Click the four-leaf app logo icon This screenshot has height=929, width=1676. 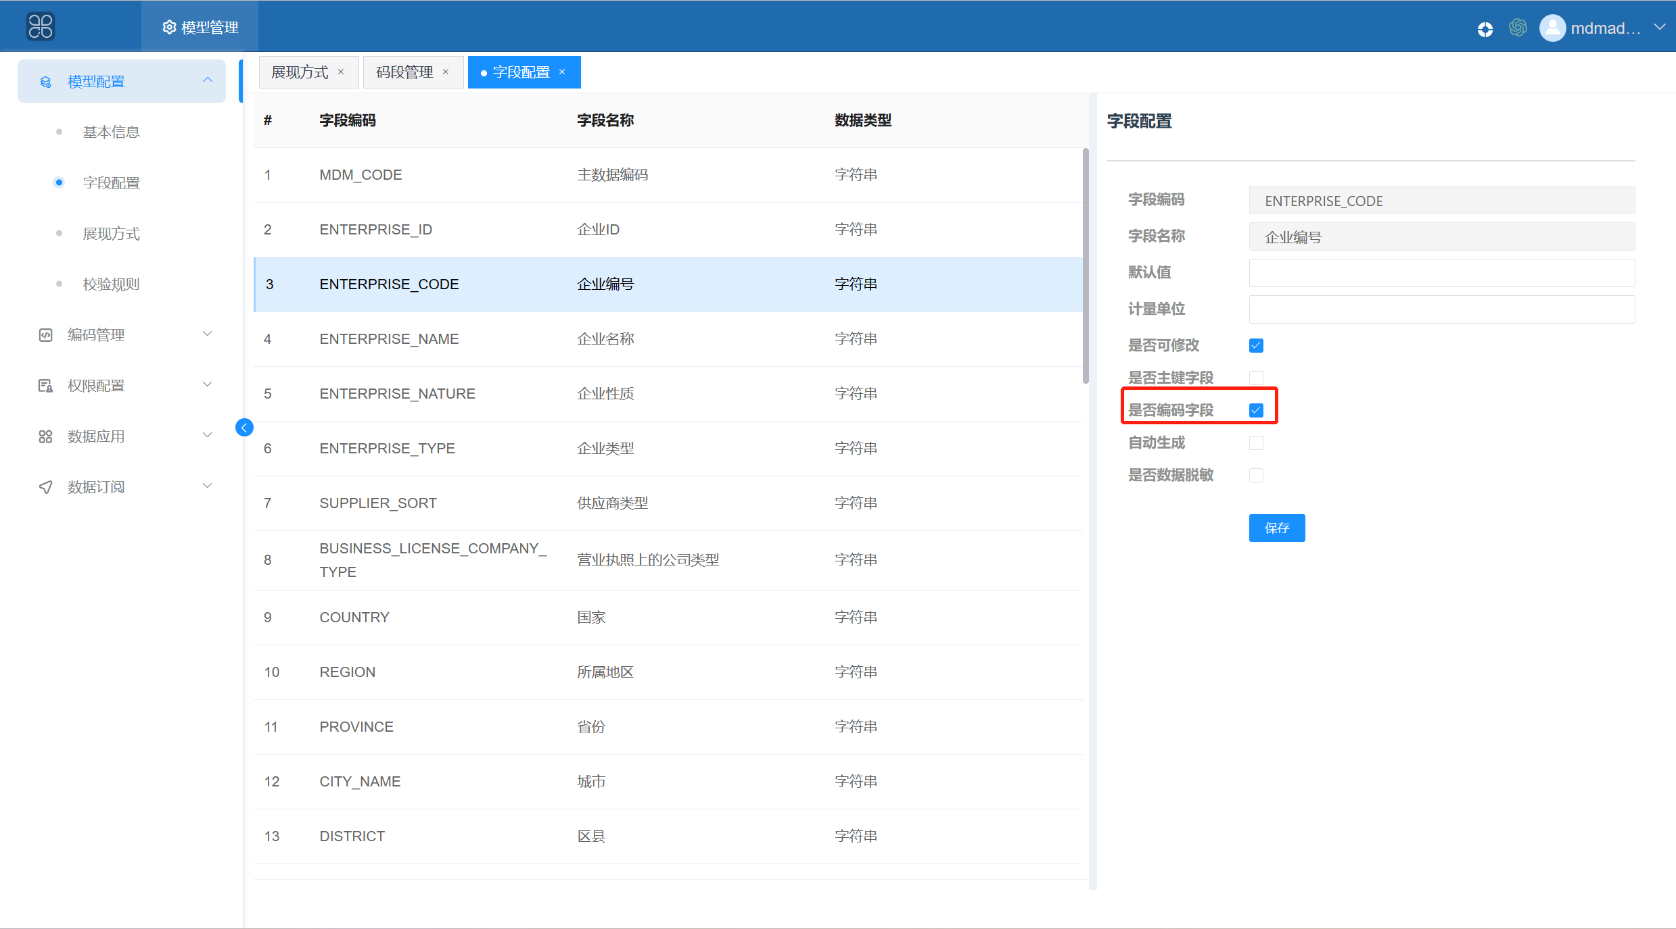[41, 27]
